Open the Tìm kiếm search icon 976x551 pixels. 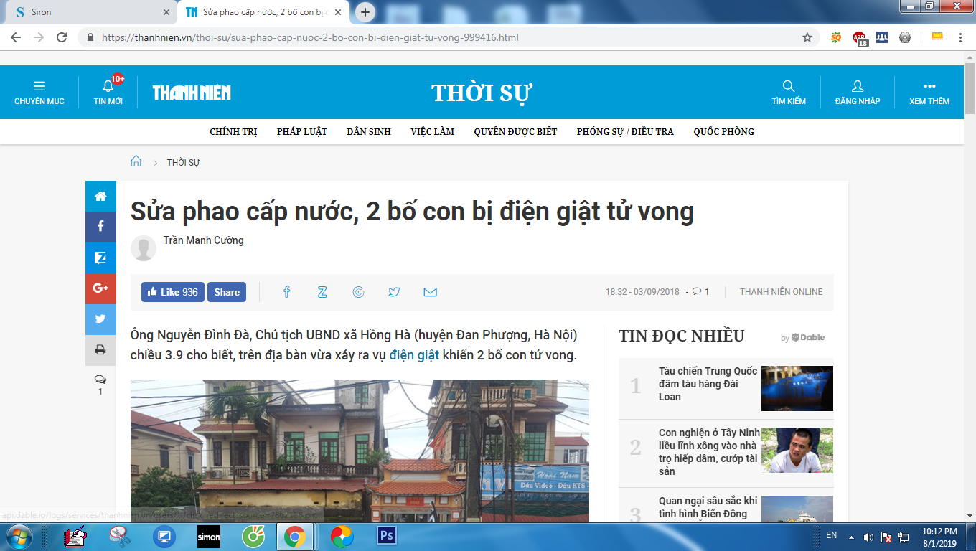(x=789, y=93)
